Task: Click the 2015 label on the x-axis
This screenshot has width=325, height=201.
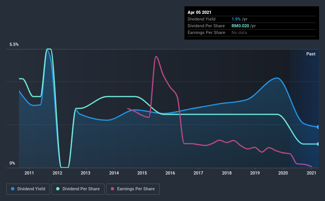Action: 142,173
